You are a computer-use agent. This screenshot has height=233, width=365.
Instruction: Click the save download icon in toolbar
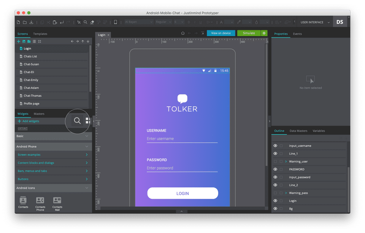[x=31, y=22]
